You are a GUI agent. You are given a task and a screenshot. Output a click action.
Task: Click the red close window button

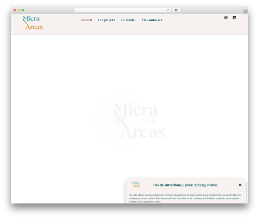[15, 10]
